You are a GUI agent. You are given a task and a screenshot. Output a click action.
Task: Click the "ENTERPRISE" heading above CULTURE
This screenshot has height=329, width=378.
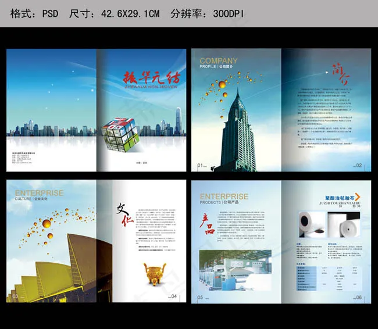[40, 193]
